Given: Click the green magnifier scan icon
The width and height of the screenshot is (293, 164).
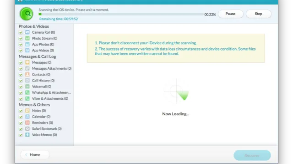Looking at the screenshot, I should pos(27,14).
